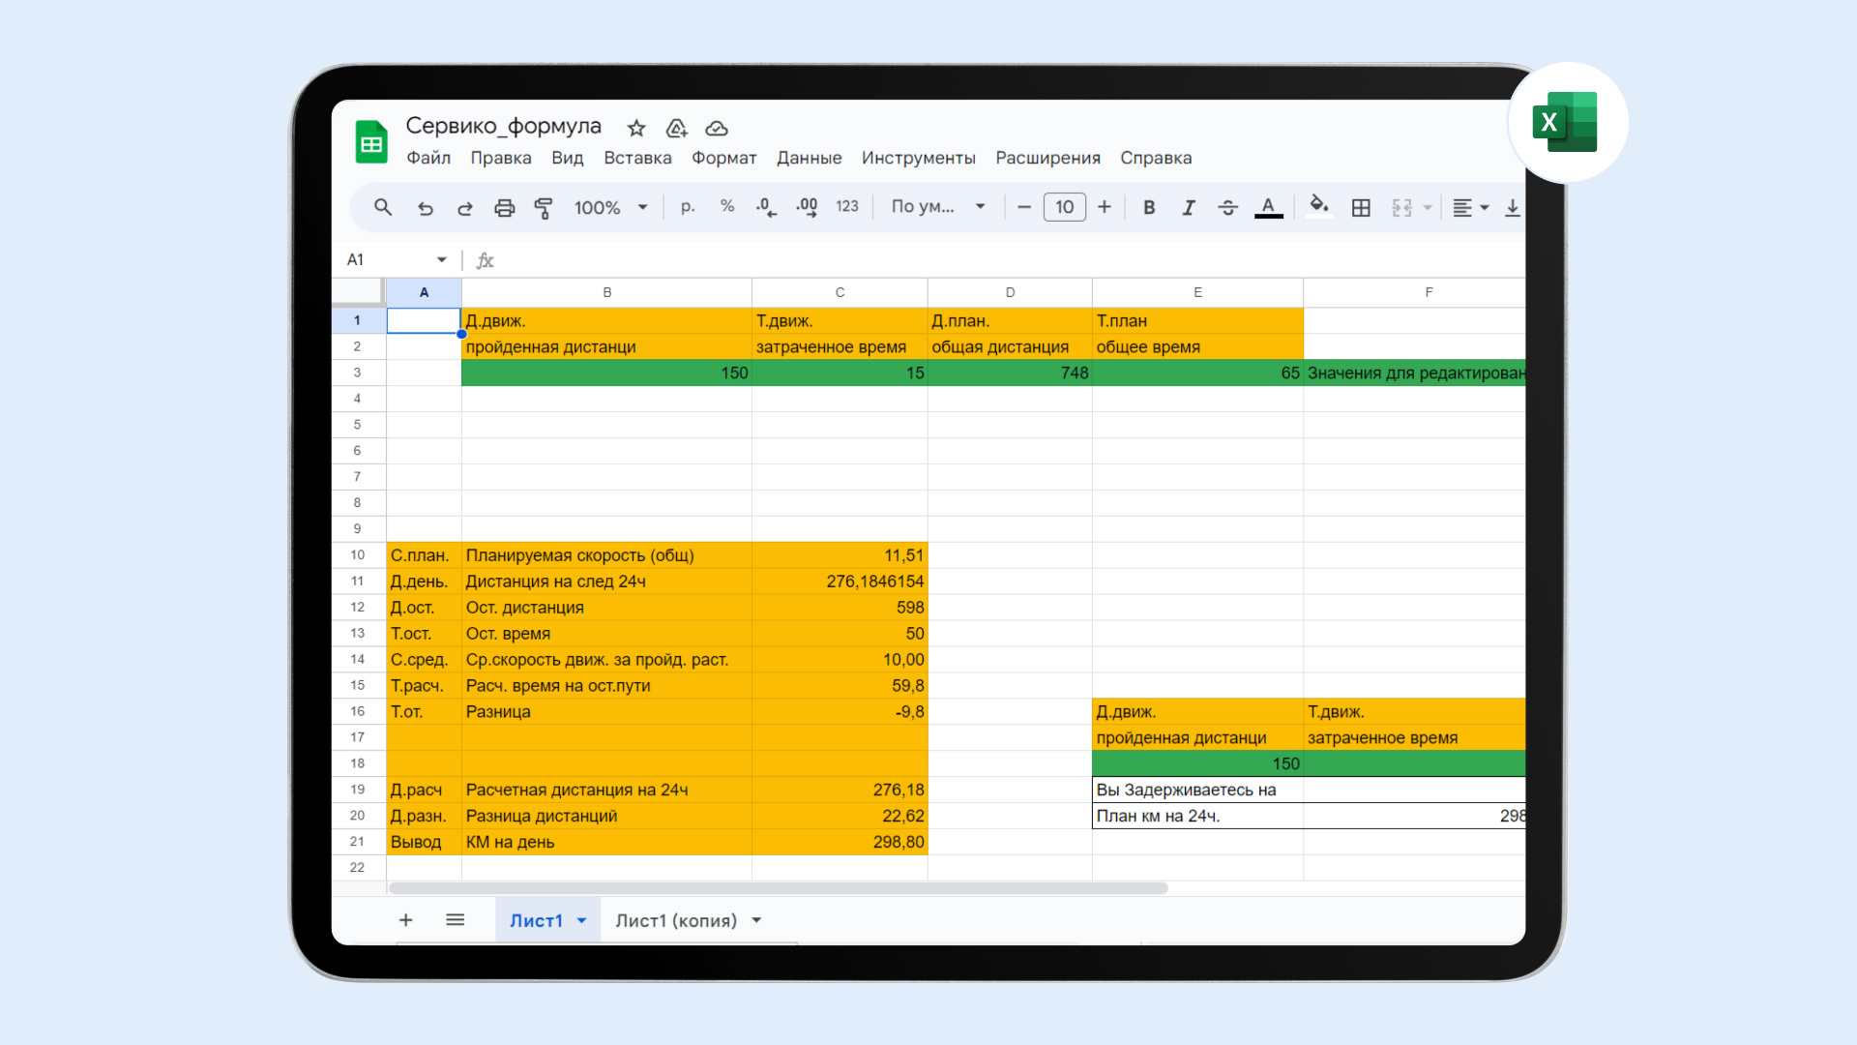Check the cloud save status icon

(x=717, y=128)
